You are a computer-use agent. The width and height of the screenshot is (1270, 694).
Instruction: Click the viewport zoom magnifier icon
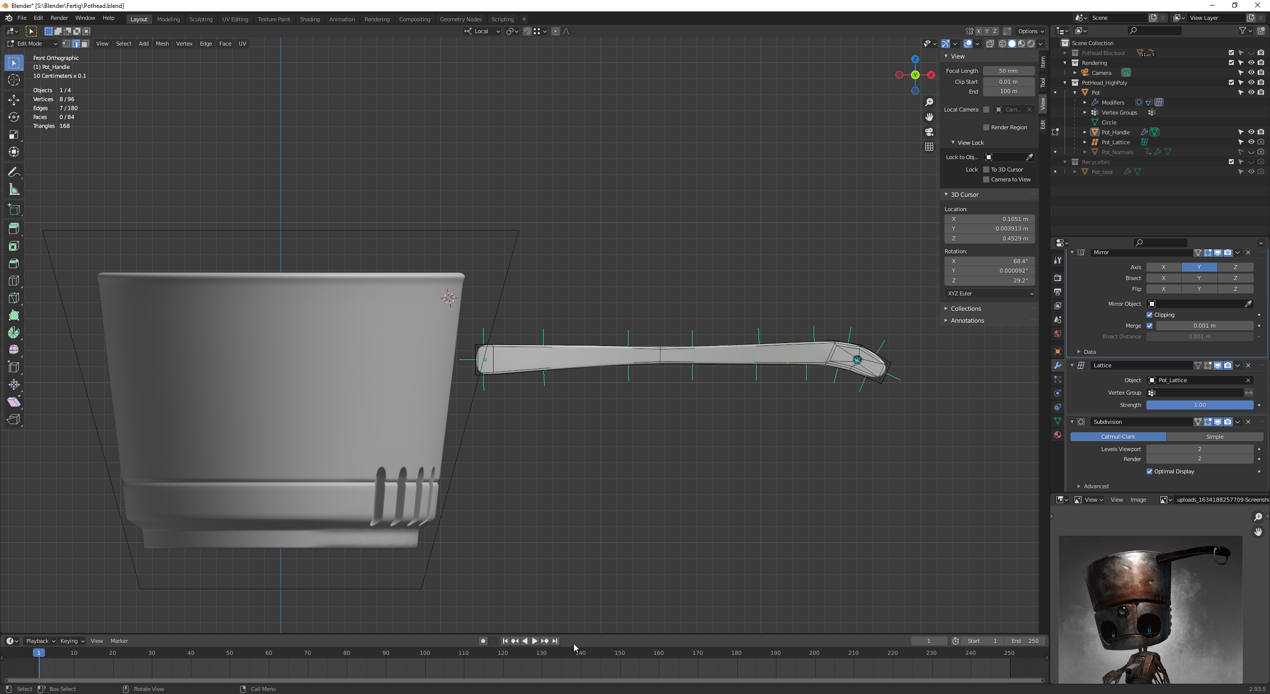tap(929, 102)
